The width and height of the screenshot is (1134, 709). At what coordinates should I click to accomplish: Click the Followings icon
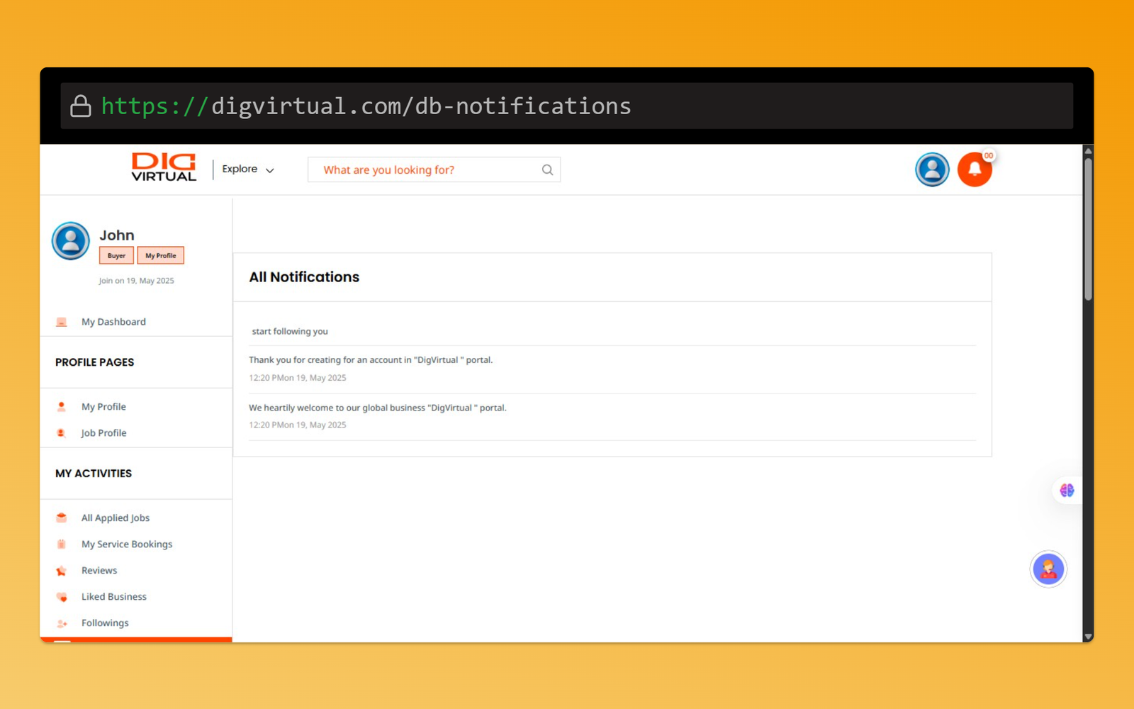[62, 623]
